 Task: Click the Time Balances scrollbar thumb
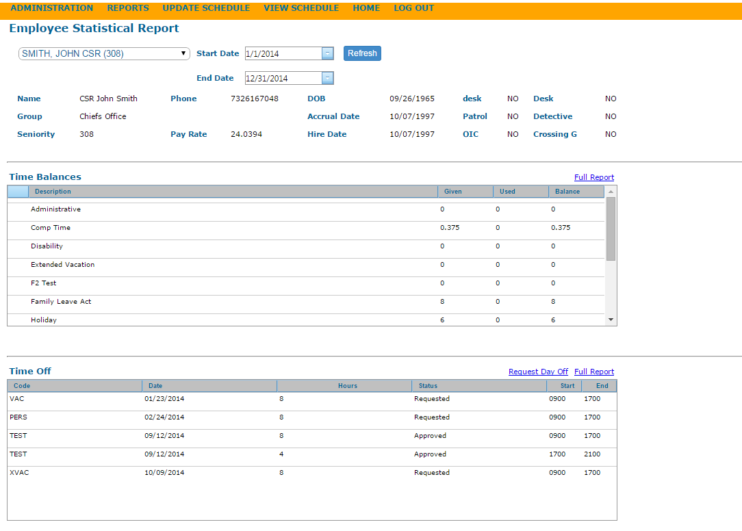(x=611, y=229)
